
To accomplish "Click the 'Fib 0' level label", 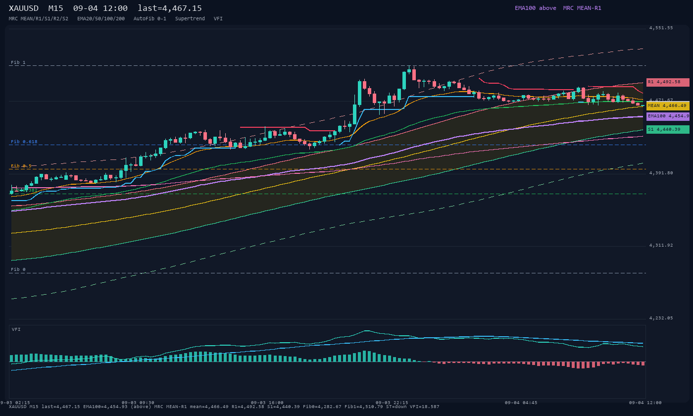I will [x=18, y=270].
